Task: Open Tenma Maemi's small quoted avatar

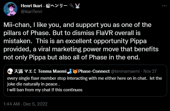Action: 10,71
